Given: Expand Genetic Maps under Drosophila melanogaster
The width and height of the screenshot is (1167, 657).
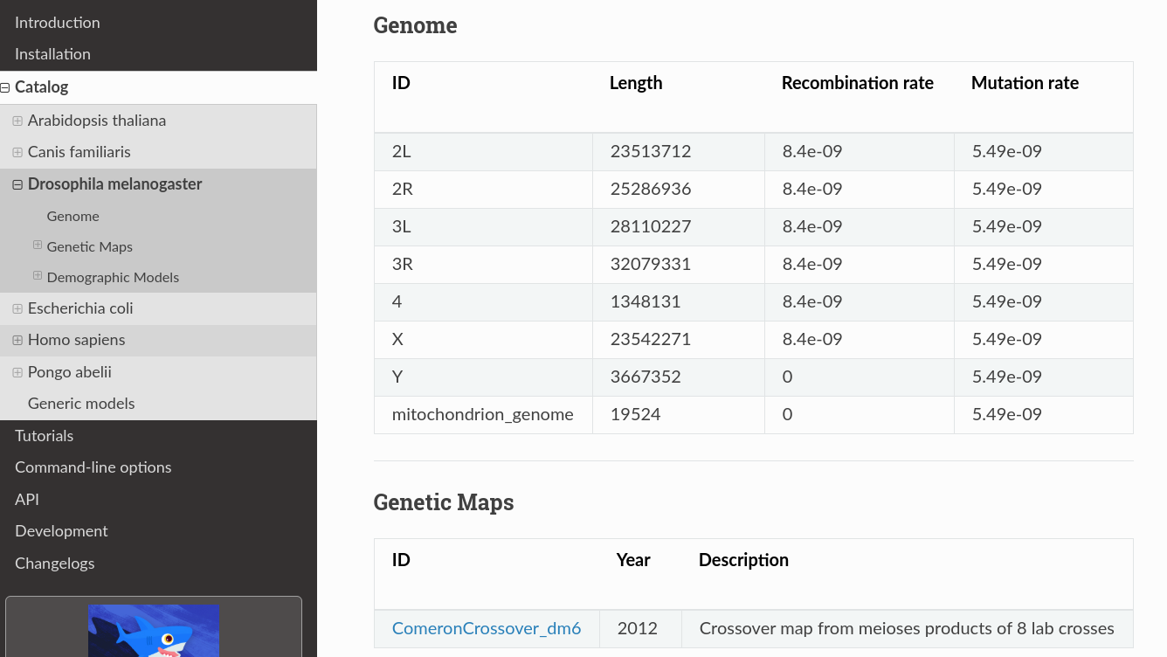Looking at the screenshot, I should pos(37,246).
